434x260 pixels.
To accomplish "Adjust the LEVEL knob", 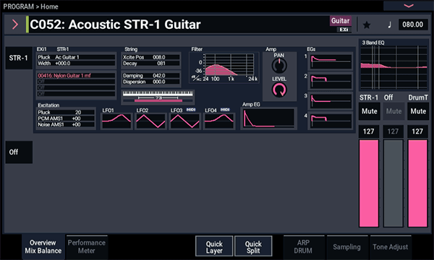I will pyautogui.click(x=279, y=90).
